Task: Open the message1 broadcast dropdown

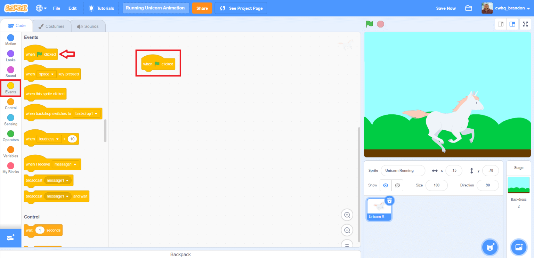Action: 58,180
